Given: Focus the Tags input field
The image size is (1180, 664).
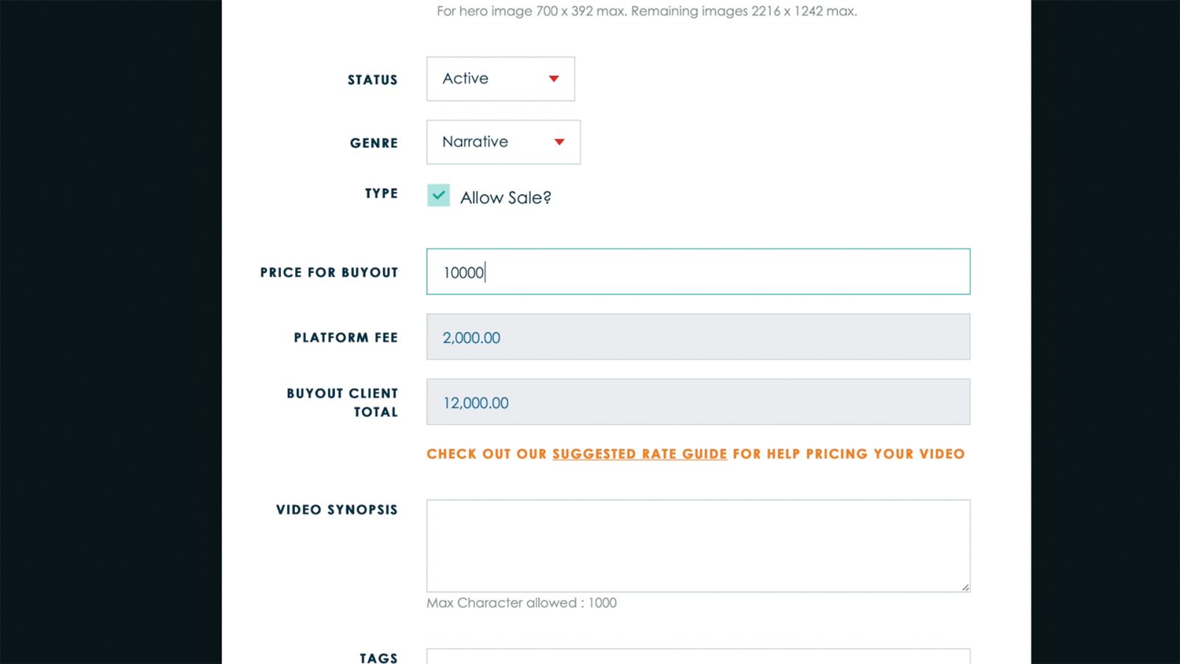Looking at the screenshot, I should tap(698, 656).
